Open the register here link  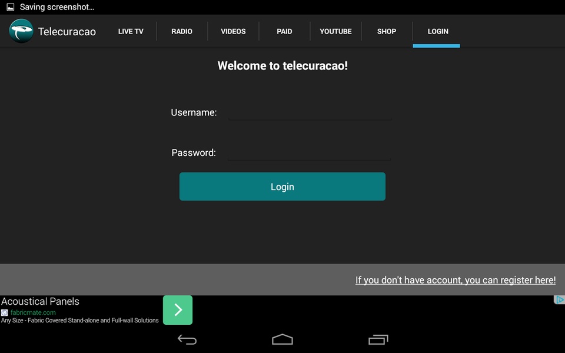pyautogui.click(x=456, y=280)
